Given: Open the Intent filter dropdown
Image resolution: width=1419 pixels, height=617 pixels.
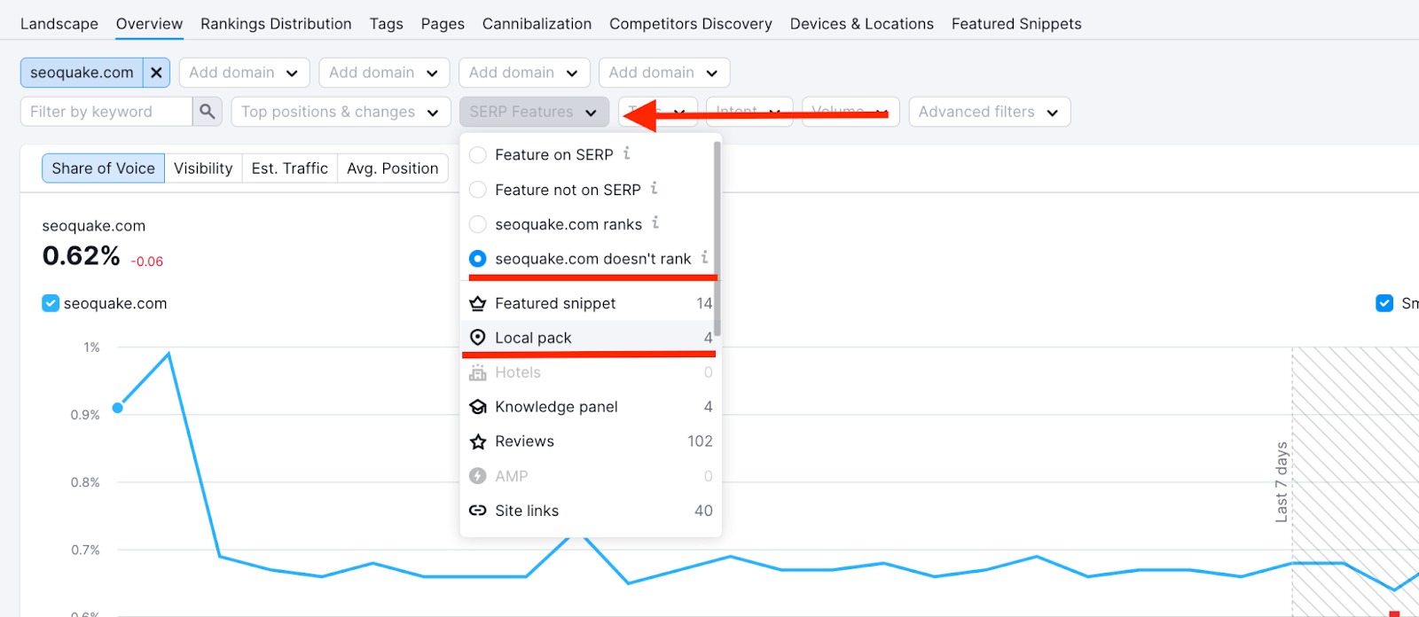Looking at the screenshot, I should 749,112.
